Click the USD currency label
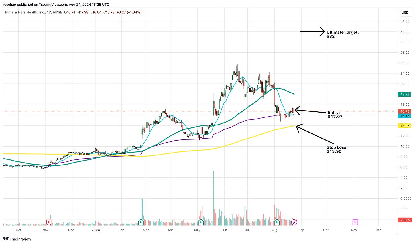 pyautogui.click(x=405, y=13)
